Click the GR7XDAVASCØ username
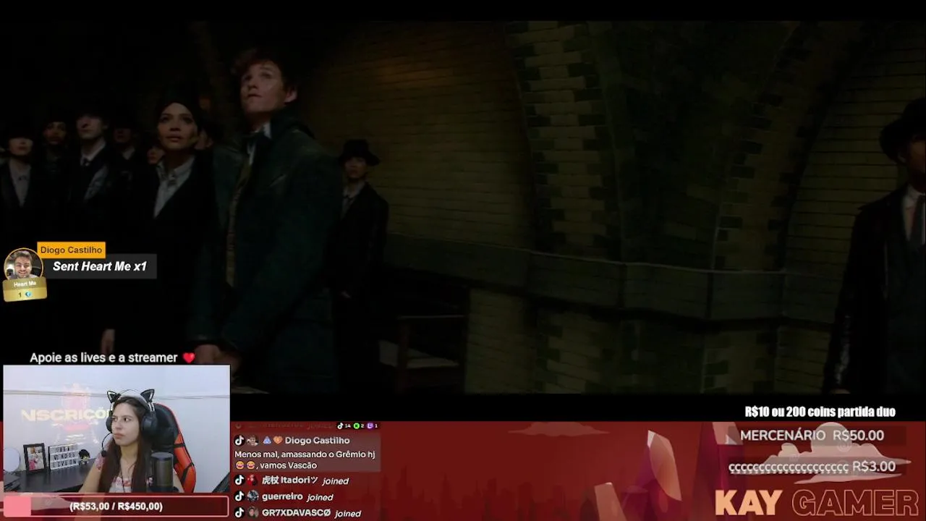Viewport: 926px width, 521px height. (x=296, y=513)
